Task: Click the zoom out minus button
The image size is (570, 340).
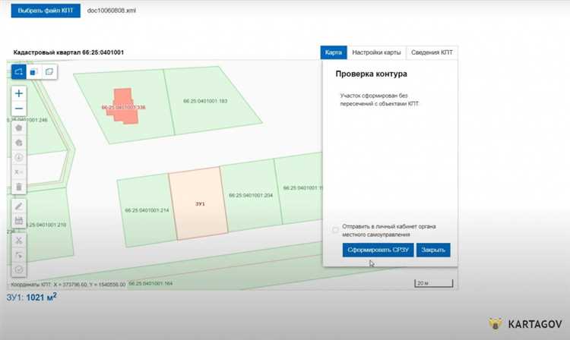Action: 19,109
